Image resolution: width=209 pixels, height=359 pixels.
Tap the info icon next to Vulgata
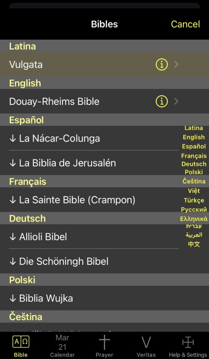pos(161,65)
